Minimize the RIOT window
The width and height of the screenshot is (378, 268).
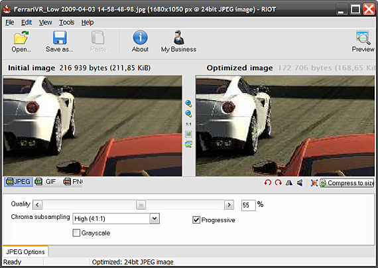coord(341,9)
